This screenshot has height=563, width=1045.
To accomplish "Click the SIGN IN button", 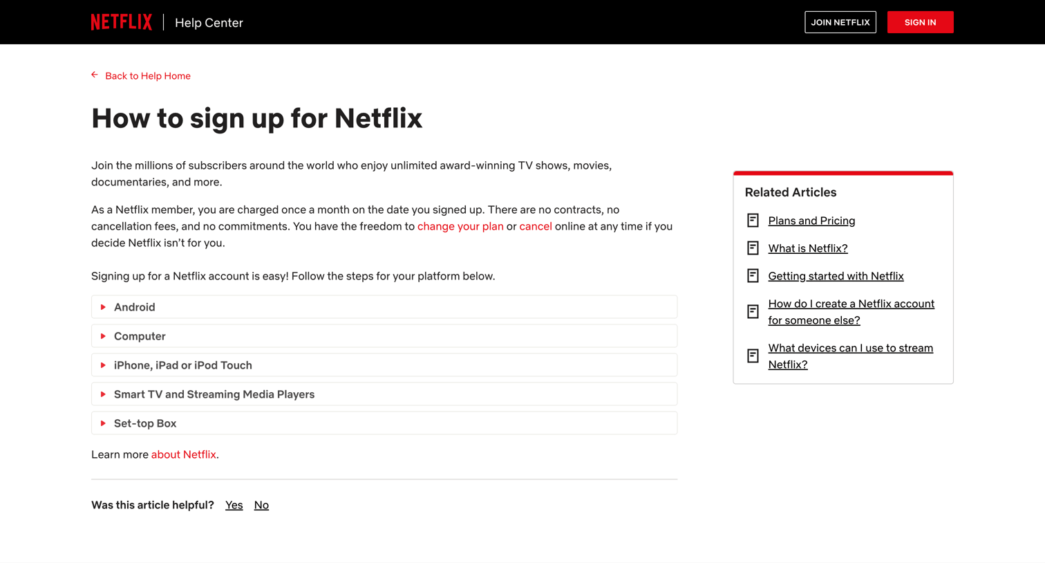I will (x=920, y=22).
